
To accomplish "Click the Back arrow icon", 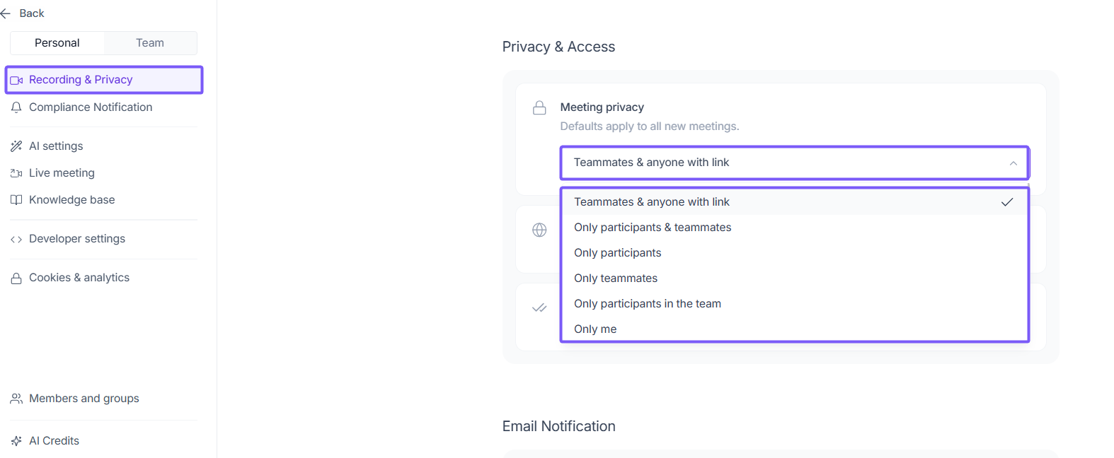I will [x=6, y=13].
